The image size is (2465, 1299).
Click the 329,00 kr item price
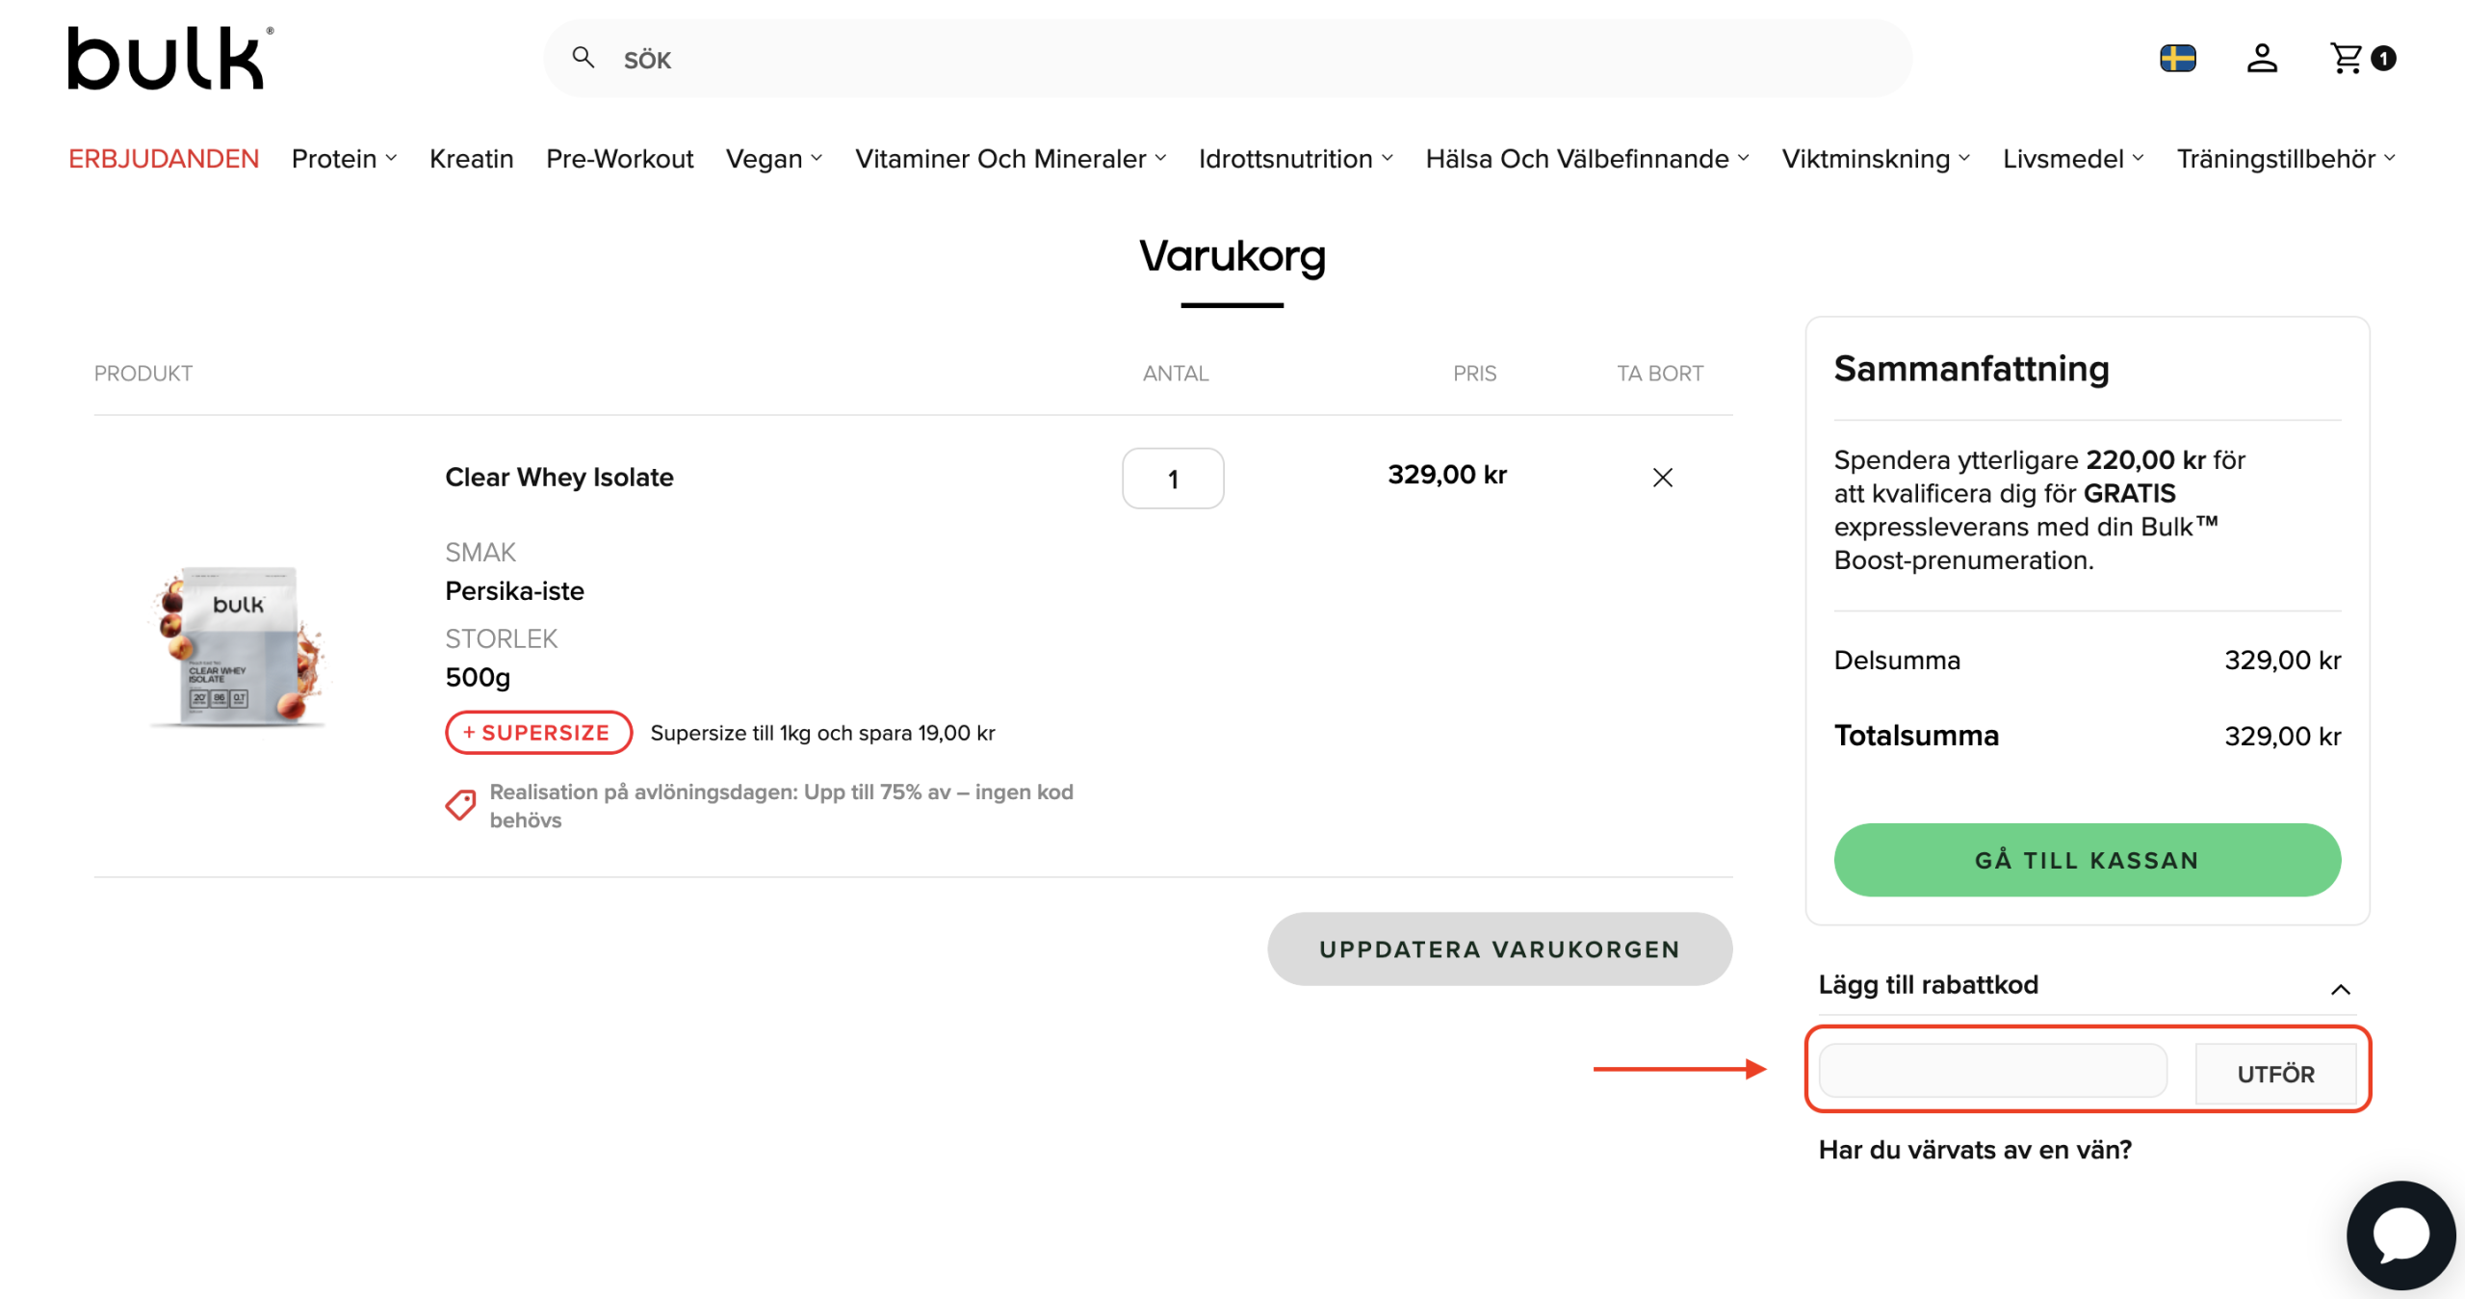click(1446, 475)
